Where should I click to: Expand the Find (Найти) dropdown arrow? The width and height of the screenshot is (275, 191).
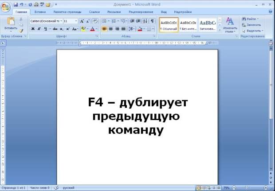[x=258, y=19]
